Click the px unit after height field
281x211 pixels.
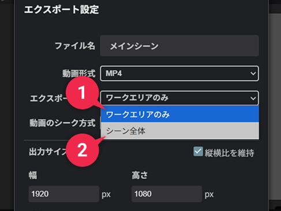click(x=209, y=194)
